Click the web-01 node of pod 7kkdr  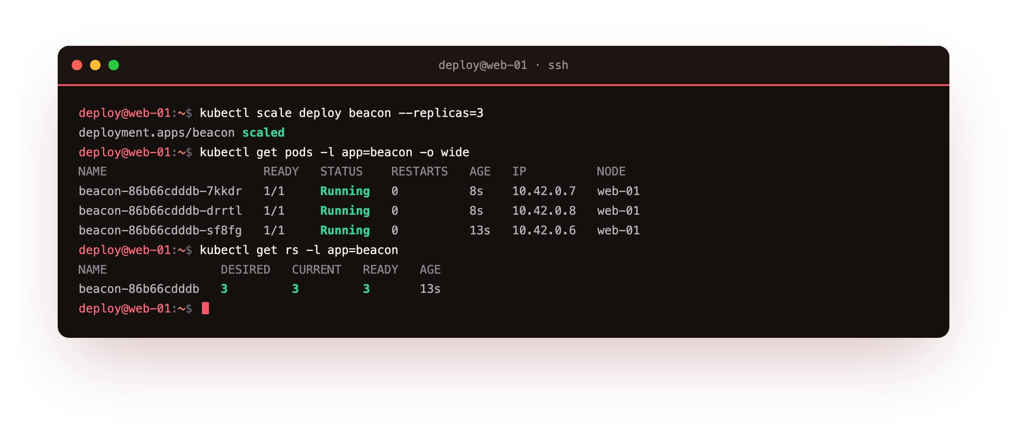[618, 191]
